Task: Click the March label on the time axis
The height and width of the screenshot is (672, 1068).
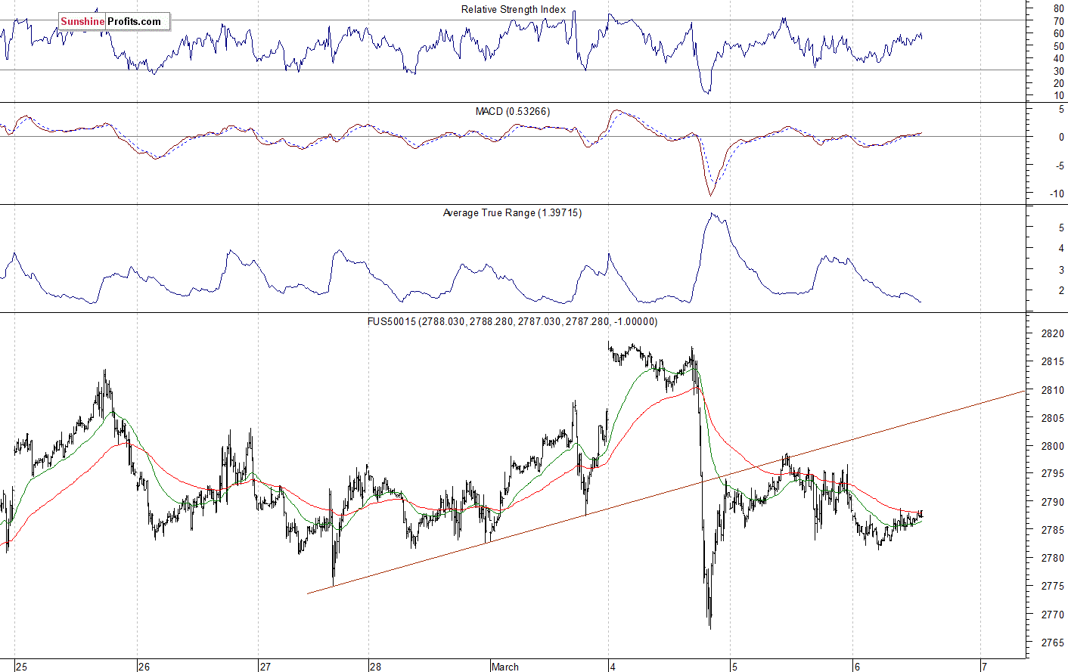Action: pyautogui.click(x=505, y=667)
